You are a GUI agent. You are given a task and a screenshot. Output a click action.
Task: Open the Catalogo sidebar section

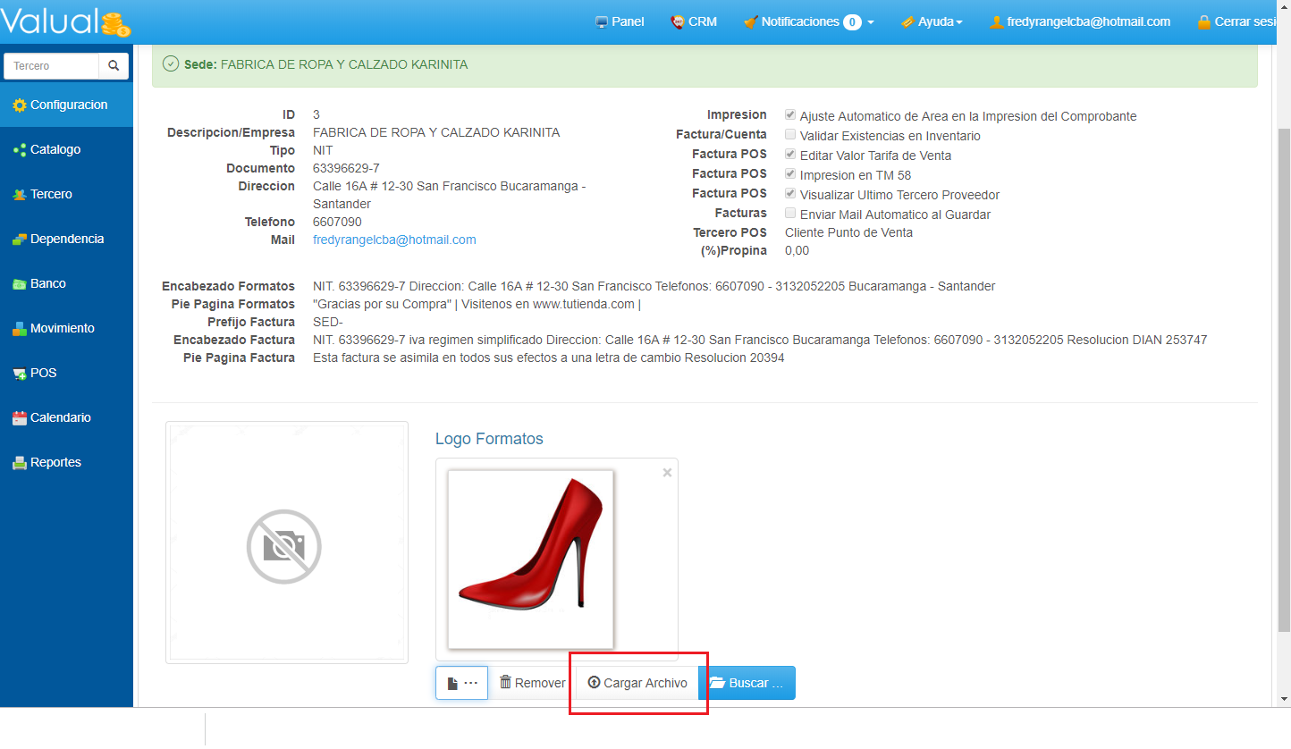click(55, 149)
